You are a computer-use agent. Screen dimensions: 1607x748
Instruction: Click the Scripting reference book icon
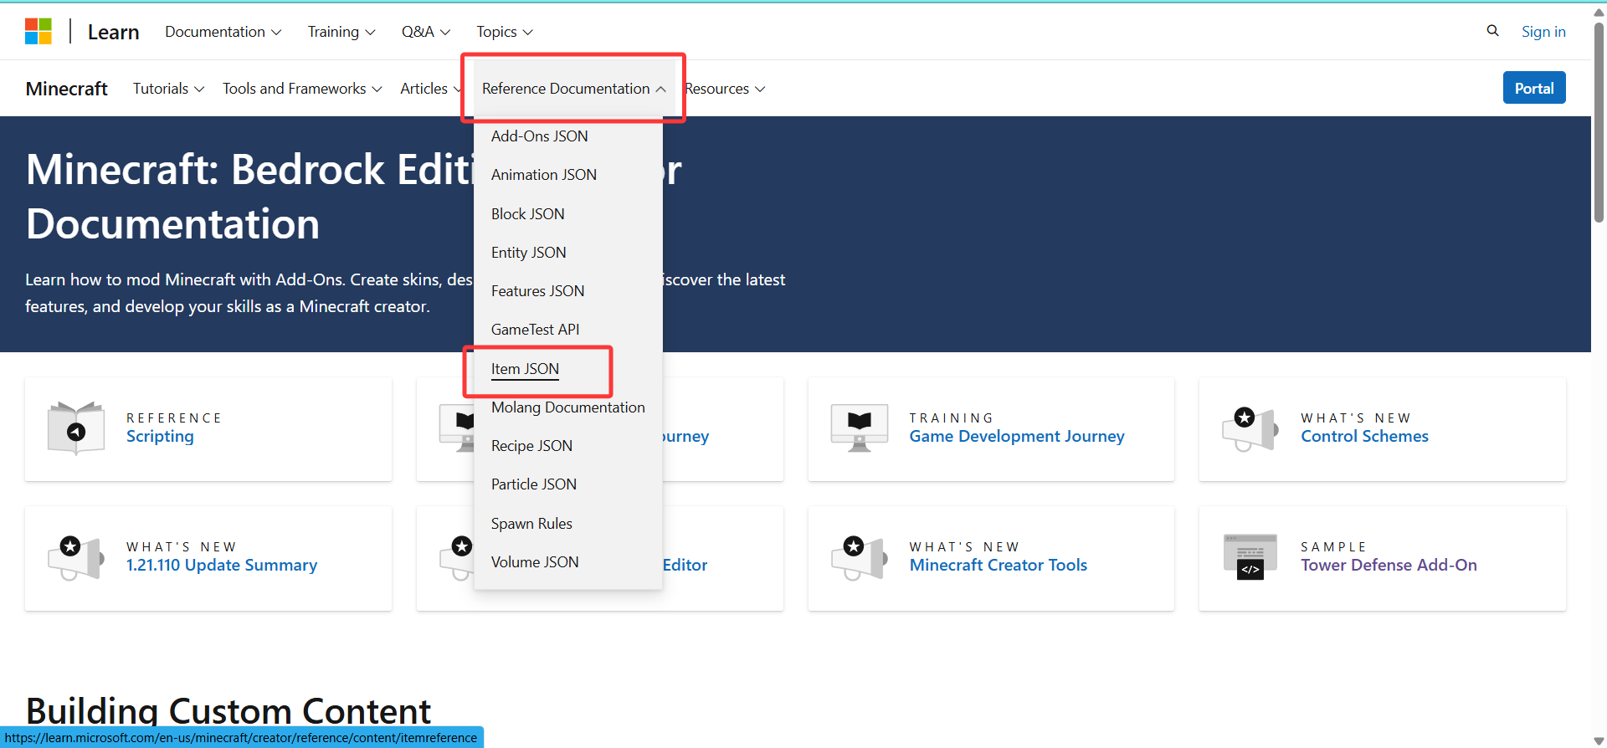pos(76,428)
